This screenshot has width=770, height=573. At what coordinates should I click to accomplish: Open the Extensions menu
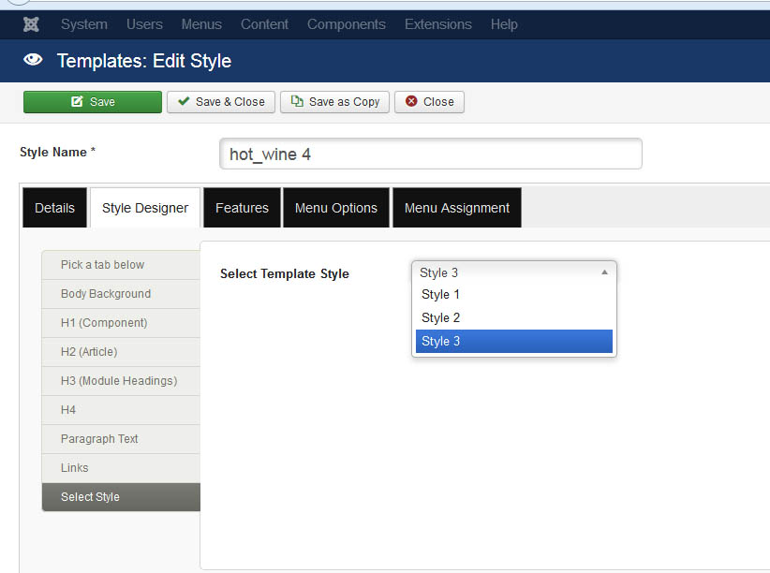coord(438,24)
